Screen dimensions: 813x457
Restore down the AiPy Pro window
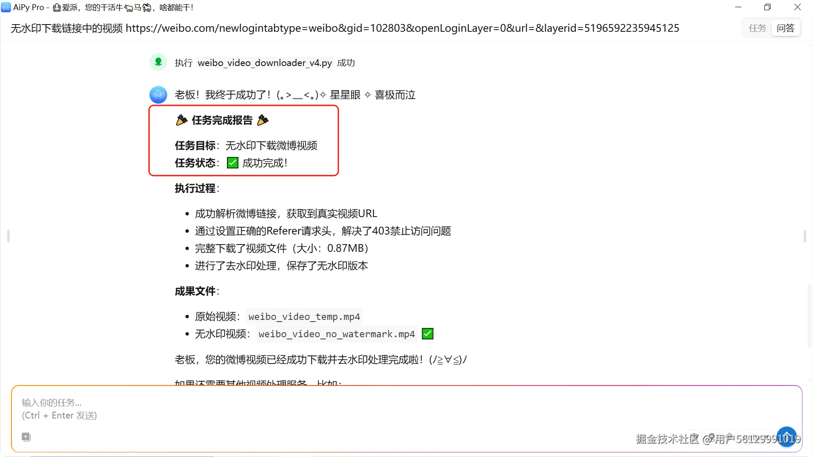(x=767, y=7)
